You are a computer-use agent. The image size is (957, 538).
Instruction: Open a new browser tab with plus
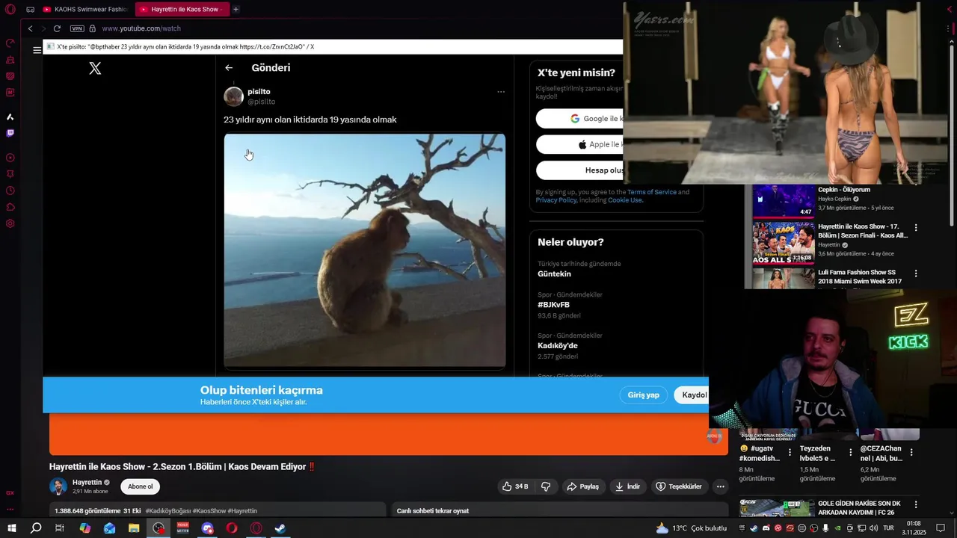[236, 10]
